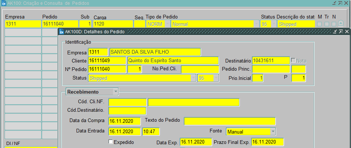Toggle the Tr checkbox in the order row

click(x=327, y=24)
